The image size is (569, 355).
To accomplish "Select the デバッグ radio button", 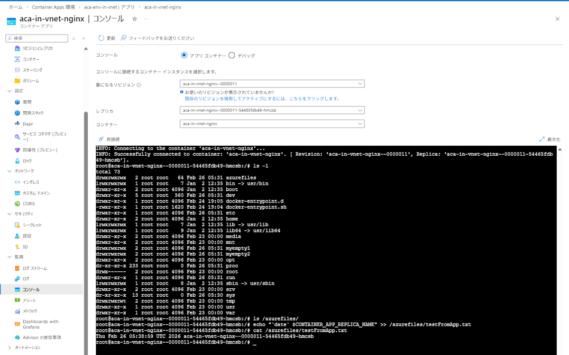I will tap(232, 55).
